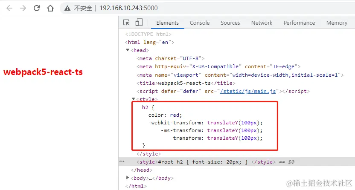The height and width of the screenshot is (190, 355).
Task: Click the 'h2 {' selector line
Action: pos(148,107)
